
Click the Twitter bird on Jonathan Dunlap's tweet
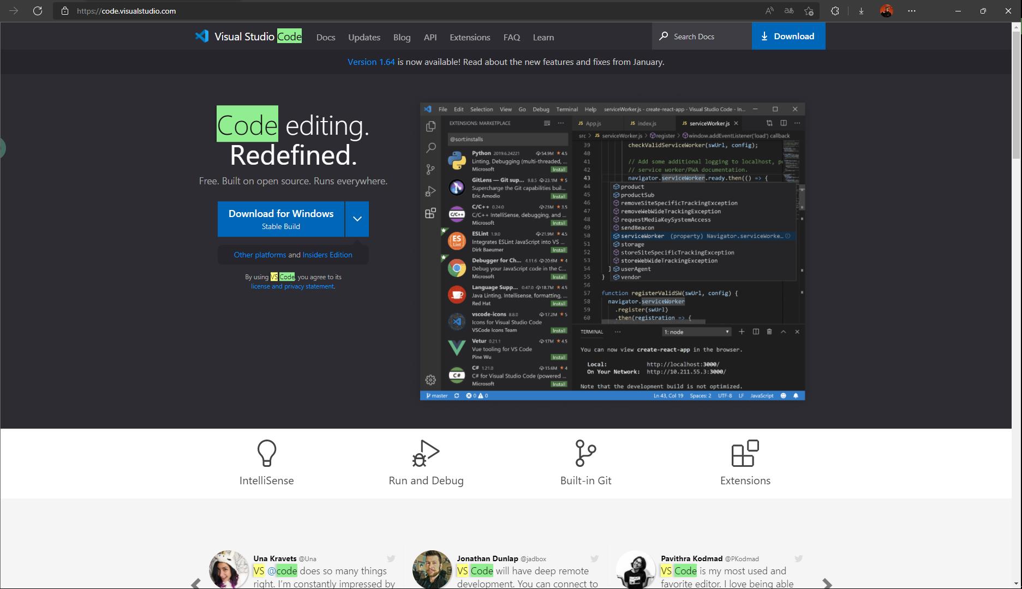click(x=595, y=558)
